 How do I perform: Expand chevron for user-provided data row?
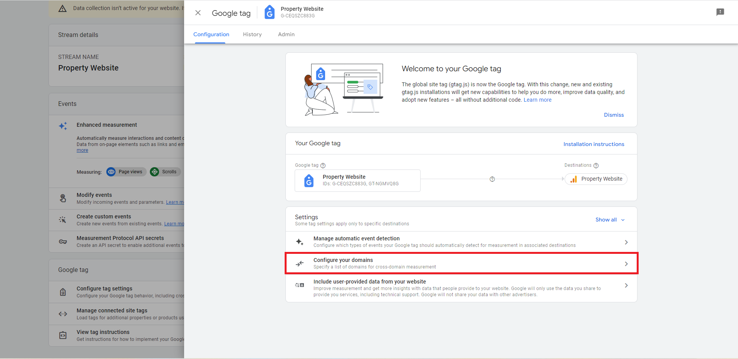point(626,285)
